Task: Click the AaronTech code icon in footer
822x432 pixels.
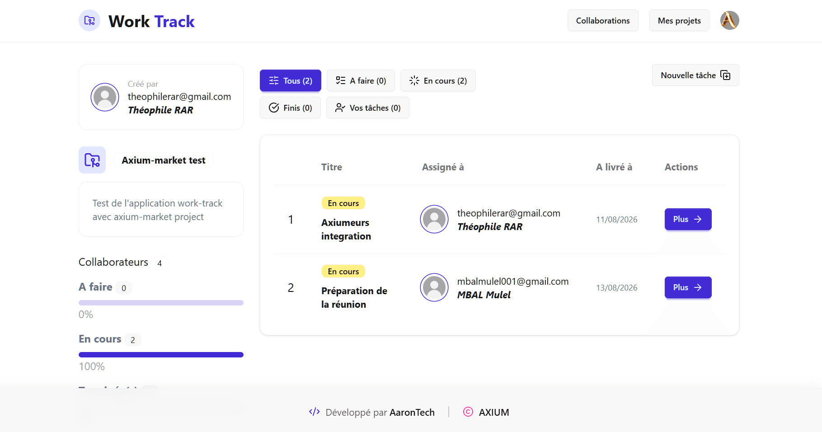Action: (x=315, y=412)
